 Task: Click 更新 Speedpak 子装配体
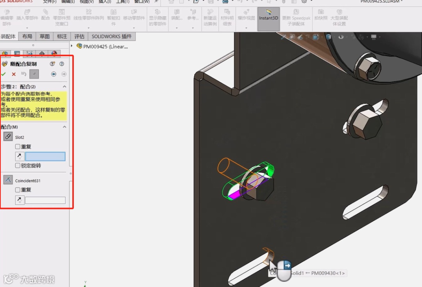pyautogui.click(x=296, y=18)
